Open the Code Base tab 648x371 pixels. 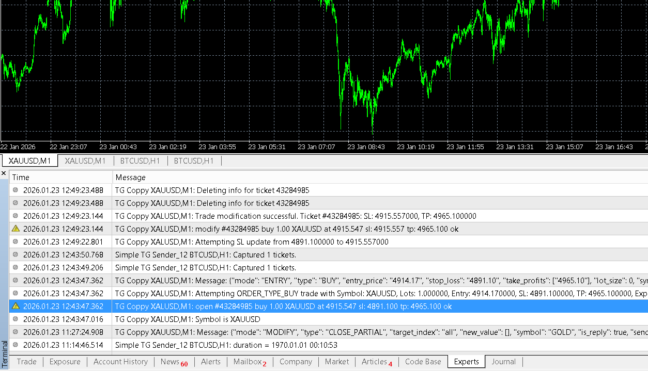(x=423, y=362)
